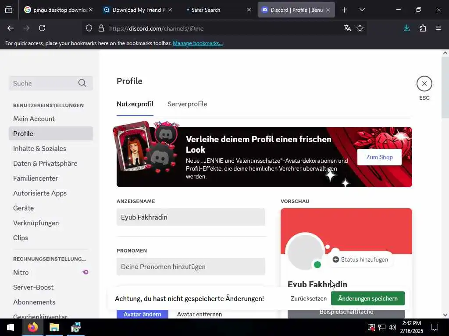Open Autorisierte Apps settings
This screenshot has height=336, width=449.
(51, 193)
